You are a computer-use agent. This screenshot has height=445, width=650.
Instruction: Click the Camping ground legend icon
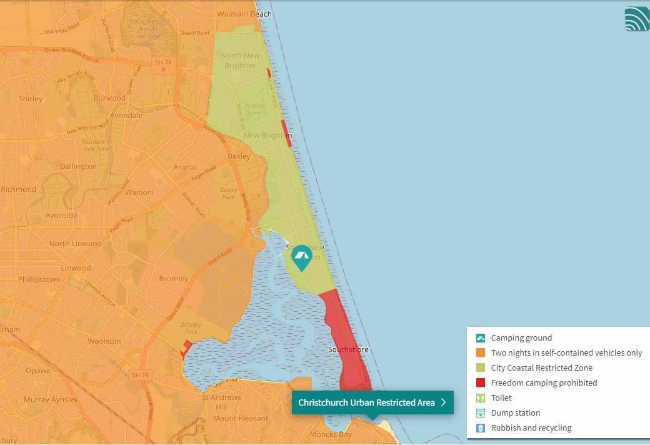coord(481,338)
